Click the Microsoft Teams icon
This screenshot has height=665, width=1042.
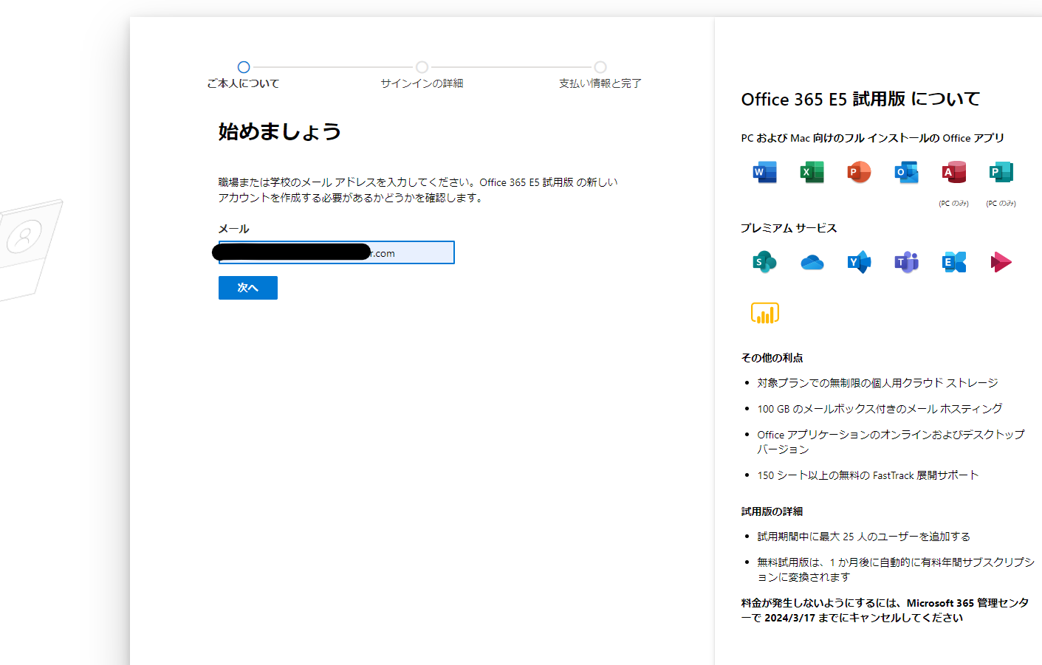coord(906,262)
